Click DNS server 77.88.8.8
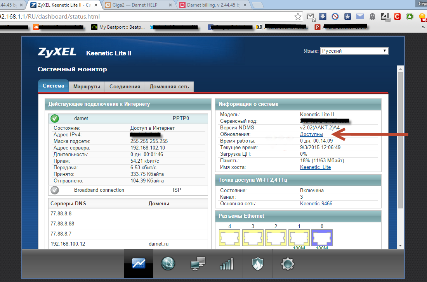This screenshot has height=282, width=427. point(61,213)
